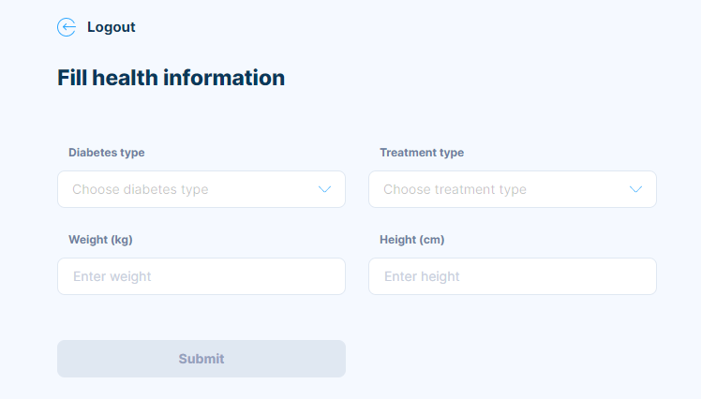Click the 'Enter height' placeholder text

point(422,276)
